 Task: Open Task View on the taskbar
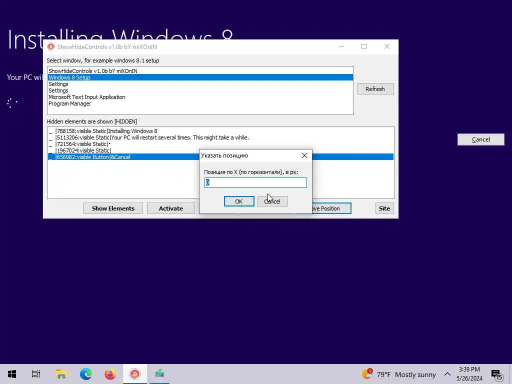click(x=36, y=374)
